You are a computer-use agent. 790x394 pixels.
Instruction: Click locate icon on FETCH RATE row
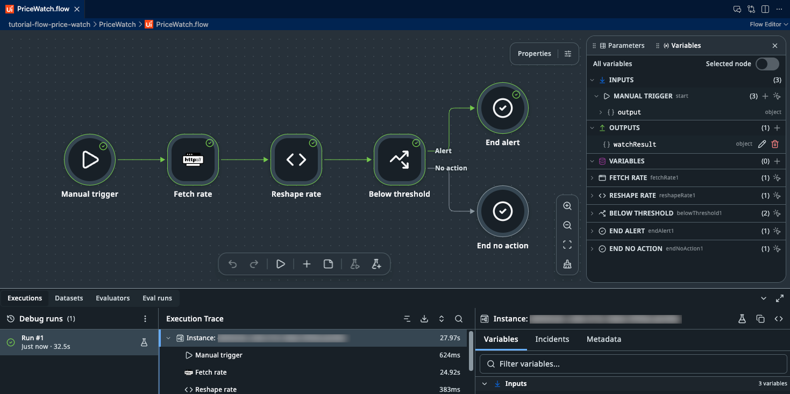[x=777, y=178]
